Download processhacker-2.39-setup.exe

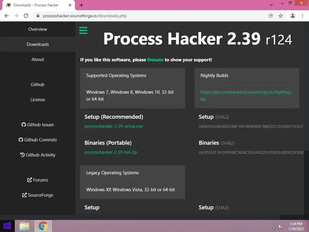click(114, 126)
